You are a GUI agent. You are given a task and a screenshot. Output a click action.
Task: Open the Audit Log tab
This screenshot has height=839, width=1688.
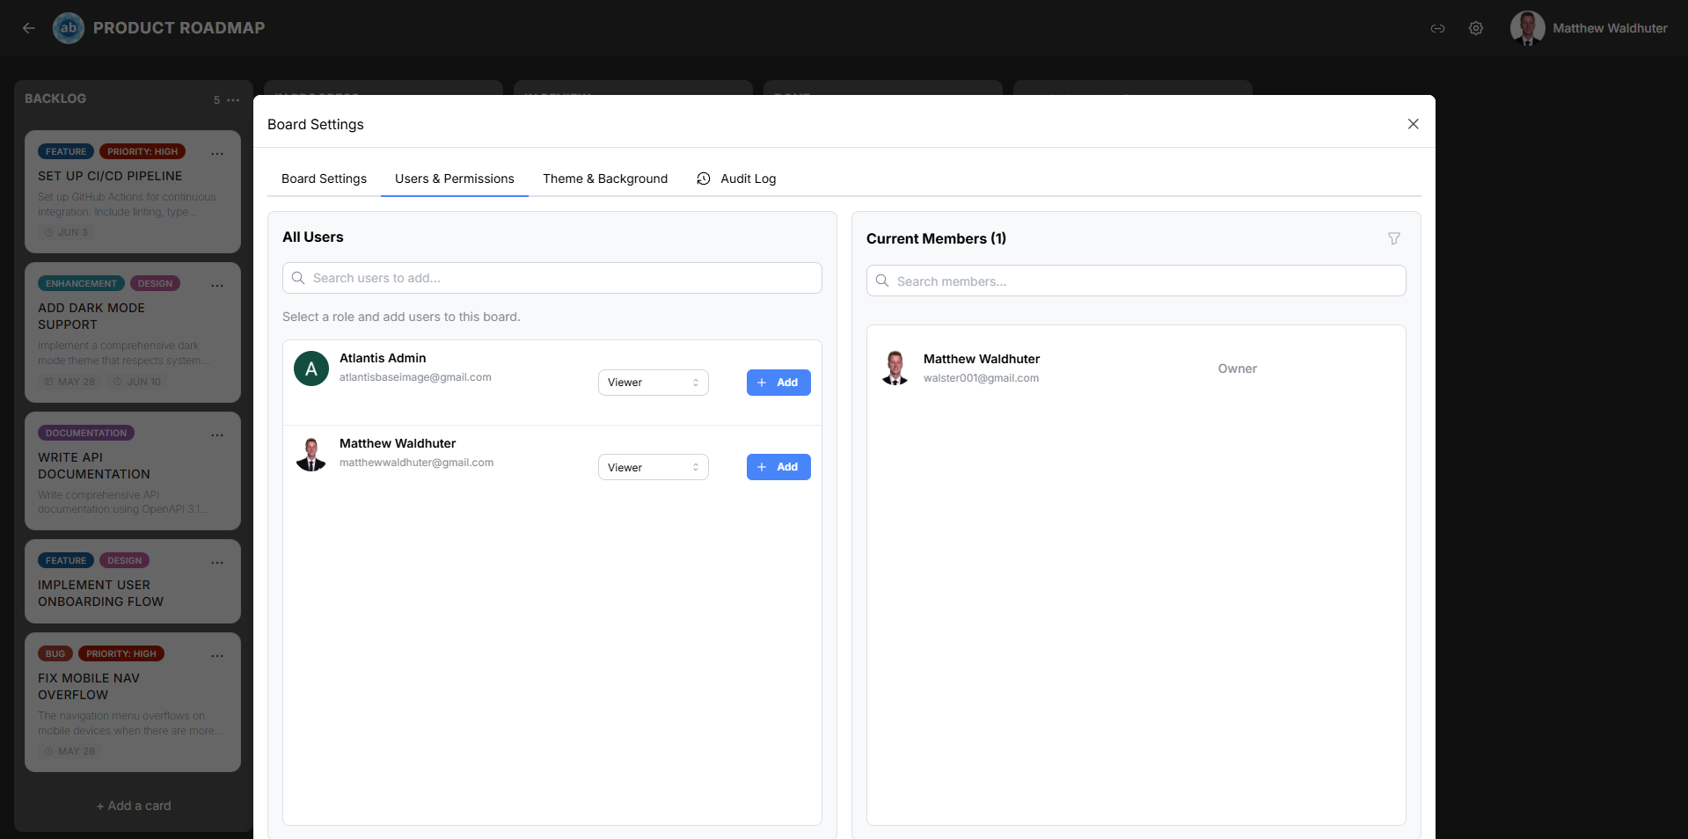(736, 179)
